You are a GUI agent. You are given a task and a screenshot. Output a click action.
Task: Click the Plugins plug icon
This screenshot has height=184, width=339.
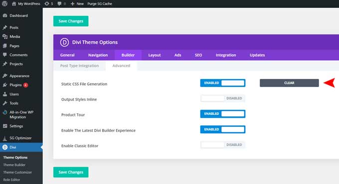(5, 85)
